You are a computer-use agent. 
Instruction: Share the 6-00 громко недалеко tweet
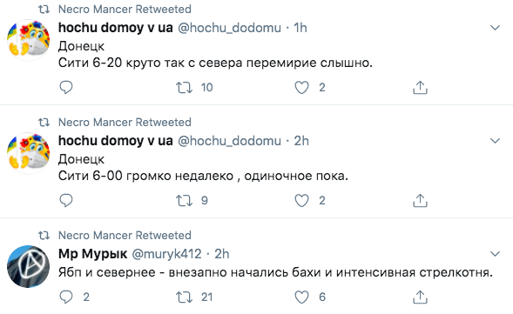tap(420, 200)
